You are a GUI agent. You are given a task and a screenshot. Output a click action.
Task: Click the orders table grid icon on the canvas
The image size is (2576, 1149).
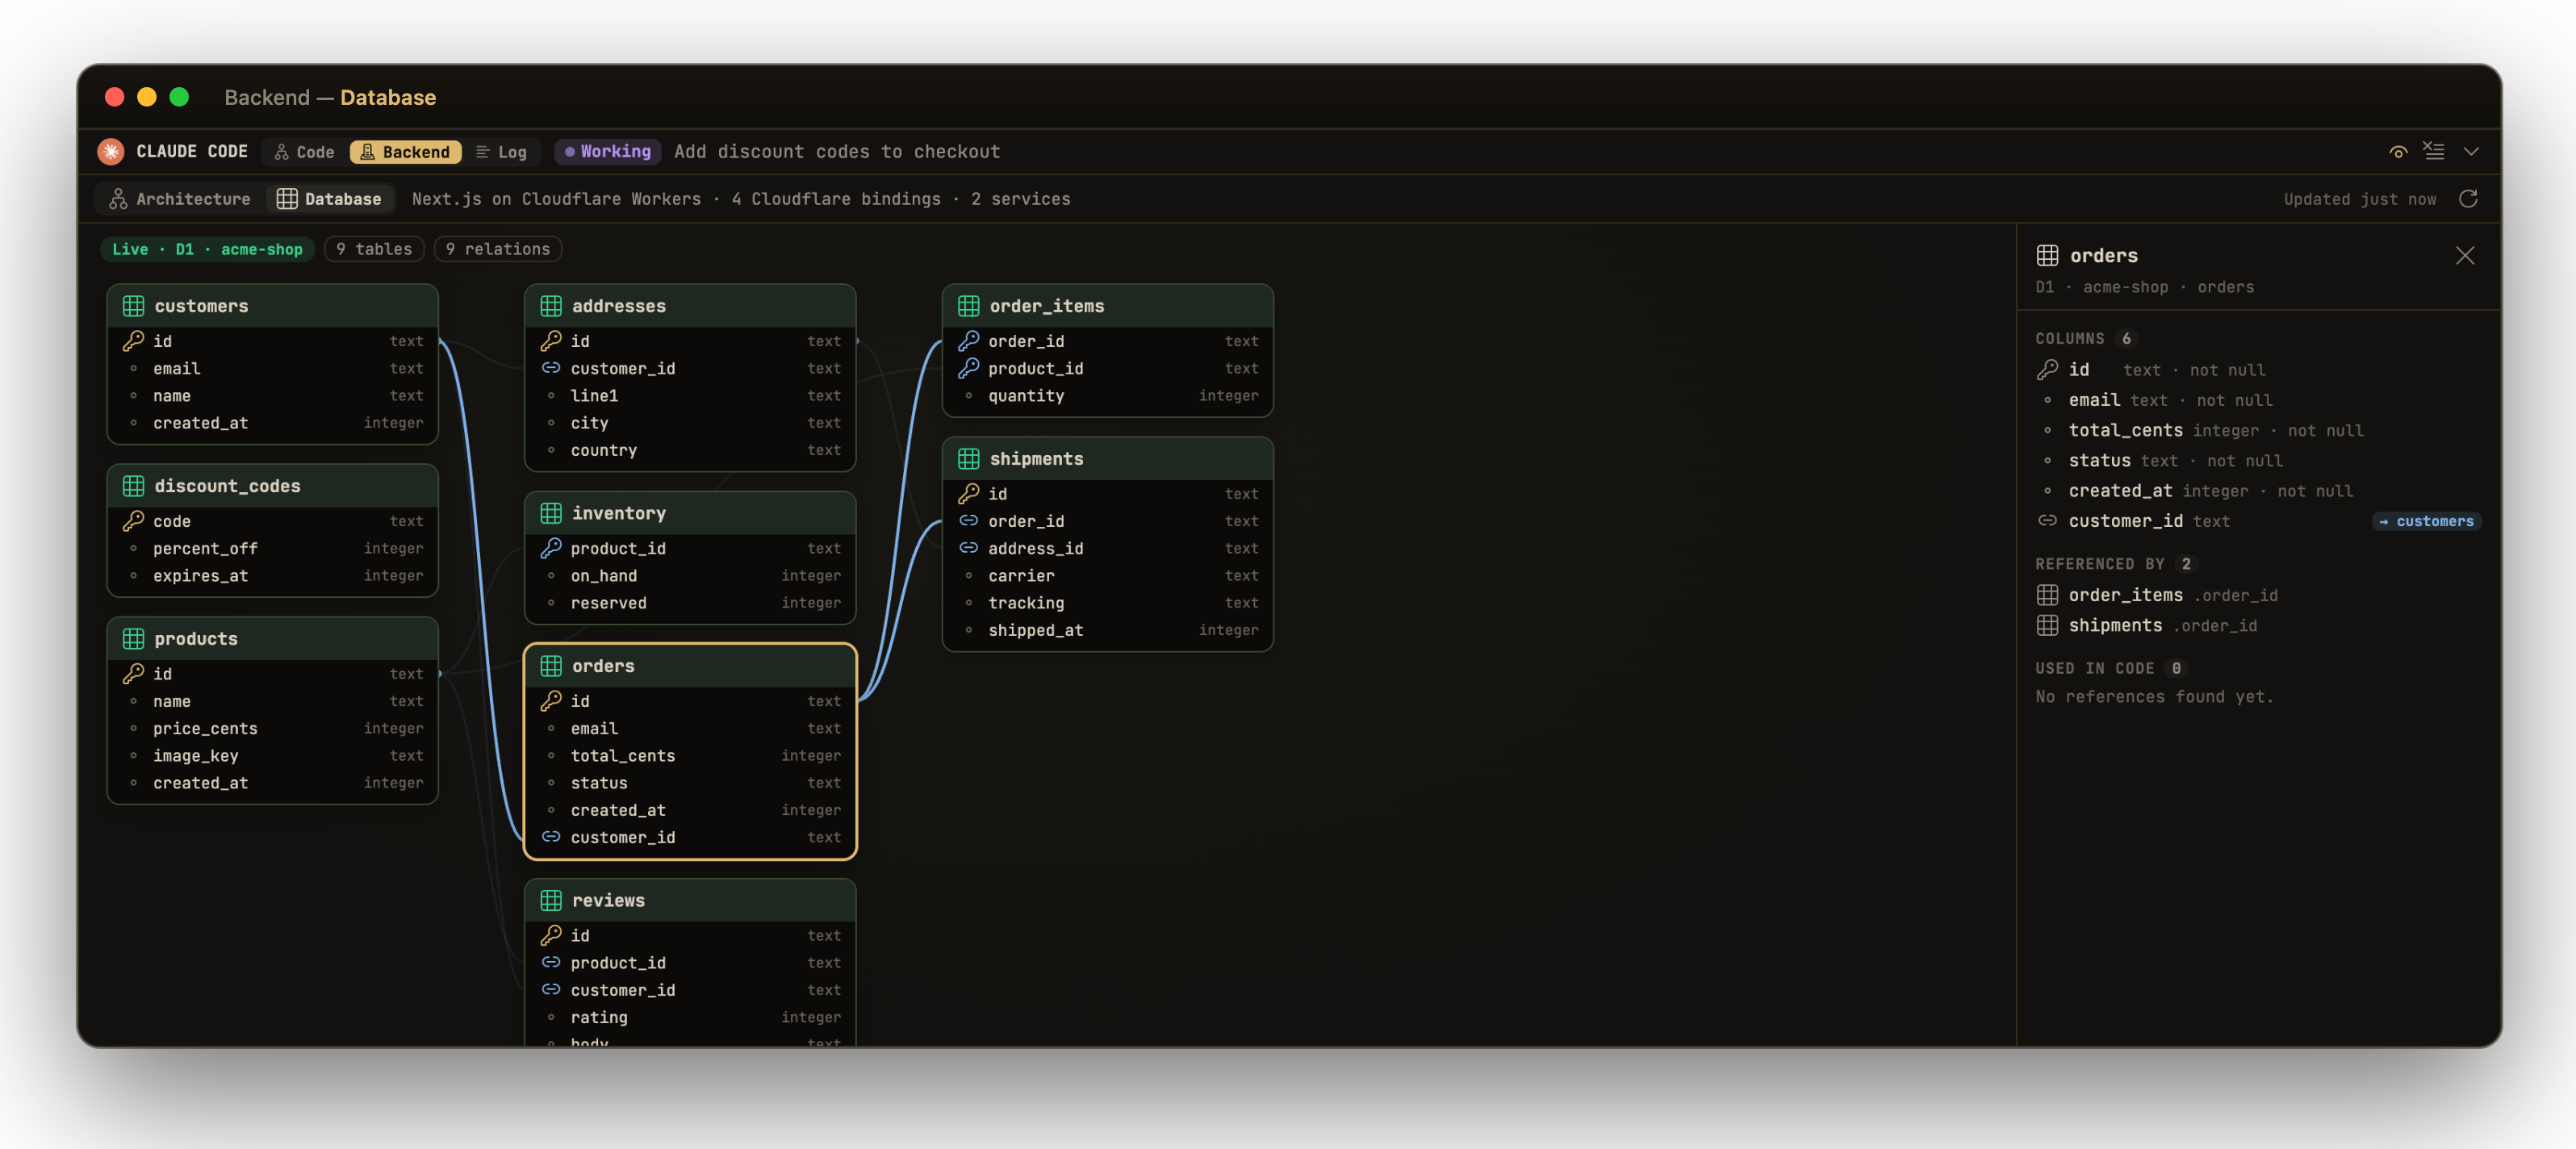[x=551, y=666]
